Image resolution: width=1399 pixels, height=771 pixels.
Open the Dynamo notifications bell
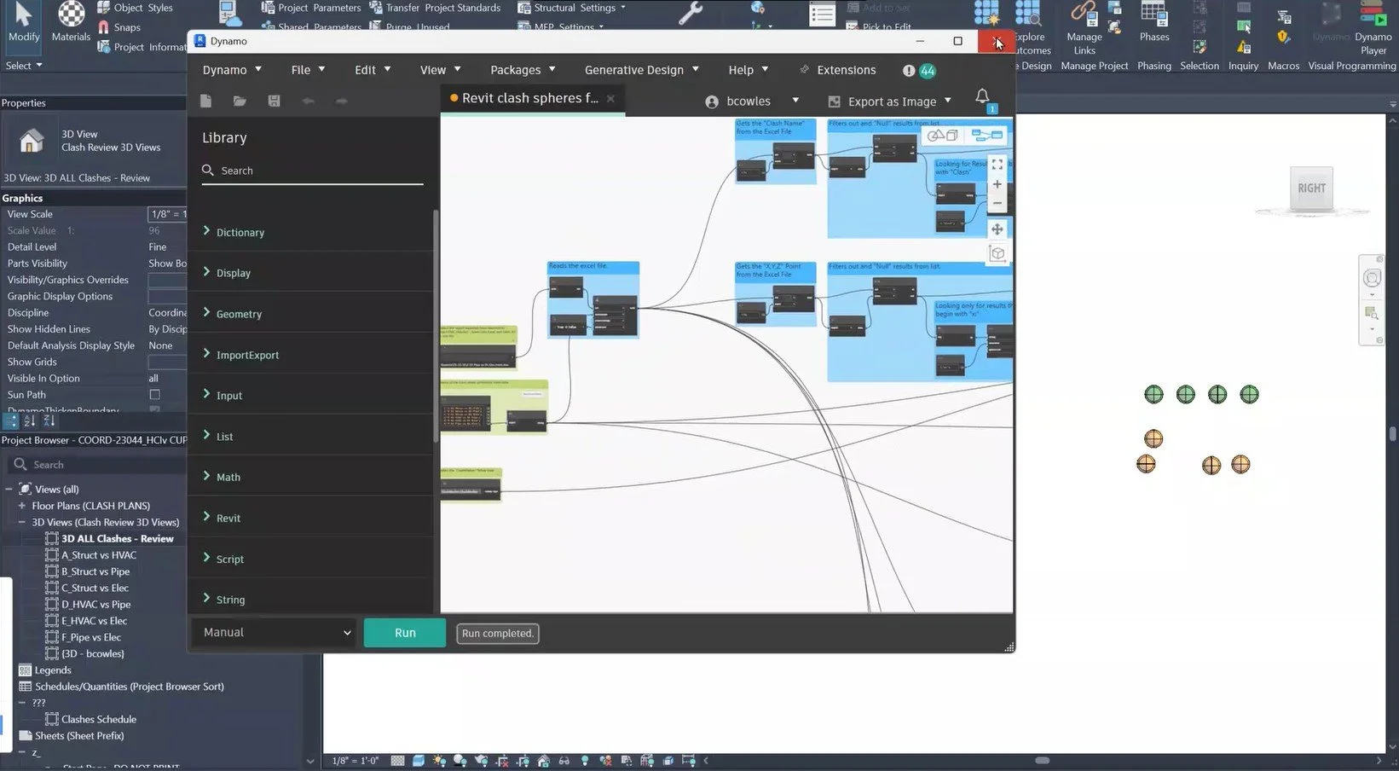(981, 96)
